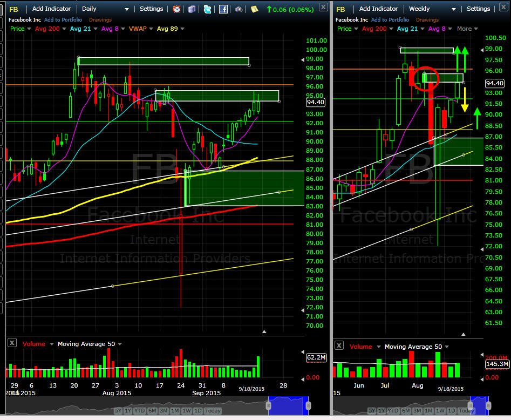Click the binoculars watch icon
511x420 pixels.
(239, 9)
